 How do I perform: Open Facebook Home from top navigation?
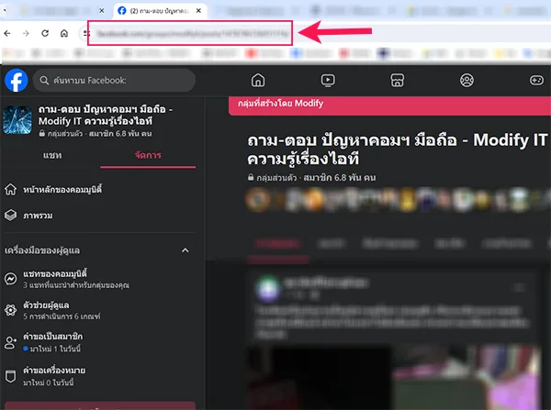coord(258,80)
